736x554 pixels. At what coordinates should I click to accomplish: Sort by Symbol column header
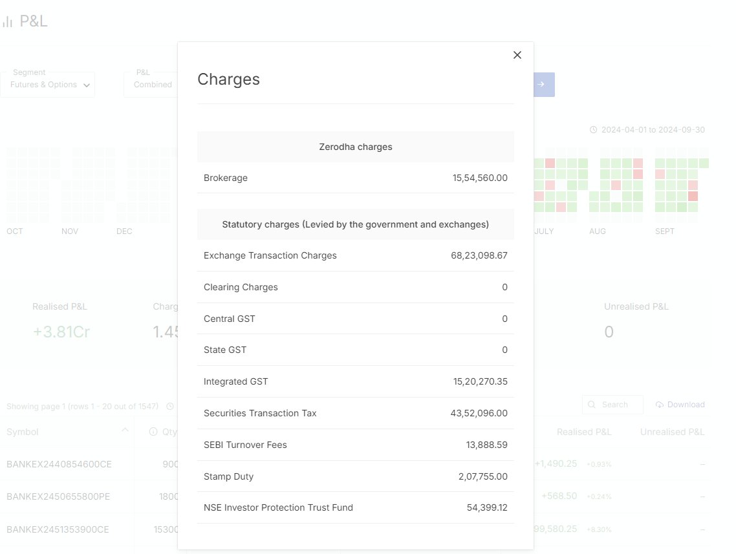23,432
